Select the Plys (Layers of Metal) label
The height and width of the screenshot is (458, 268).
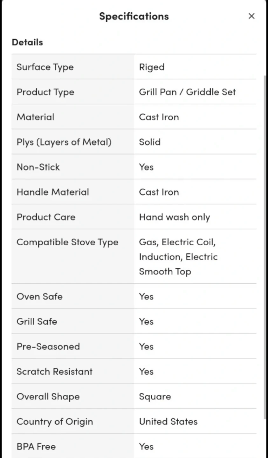[64, 142]
